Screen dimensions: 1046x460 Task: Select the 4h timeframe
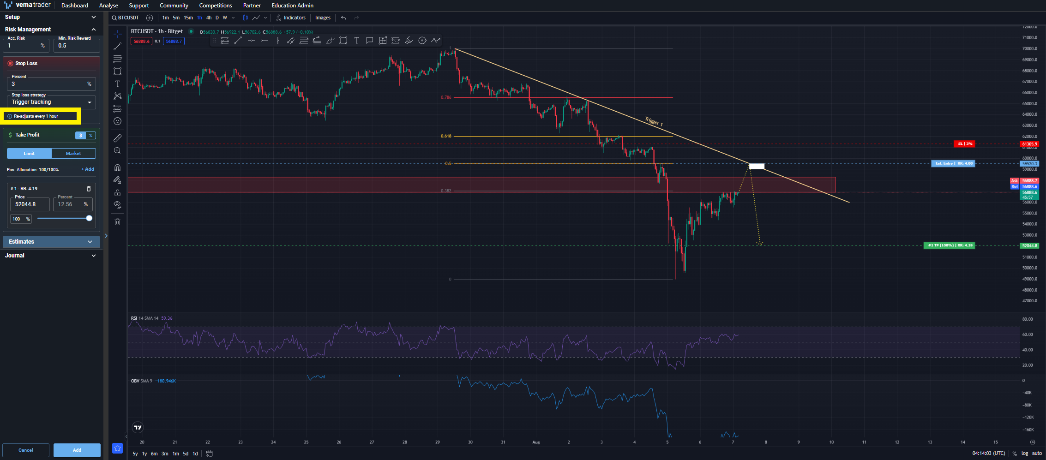tap(209, 18)
